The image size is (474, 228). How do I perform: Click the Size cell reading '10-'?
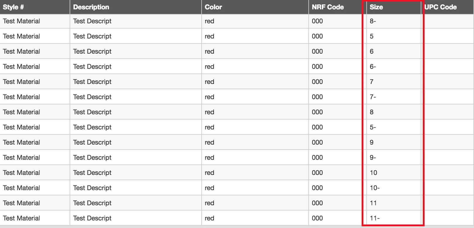click(x=375, y=188)
